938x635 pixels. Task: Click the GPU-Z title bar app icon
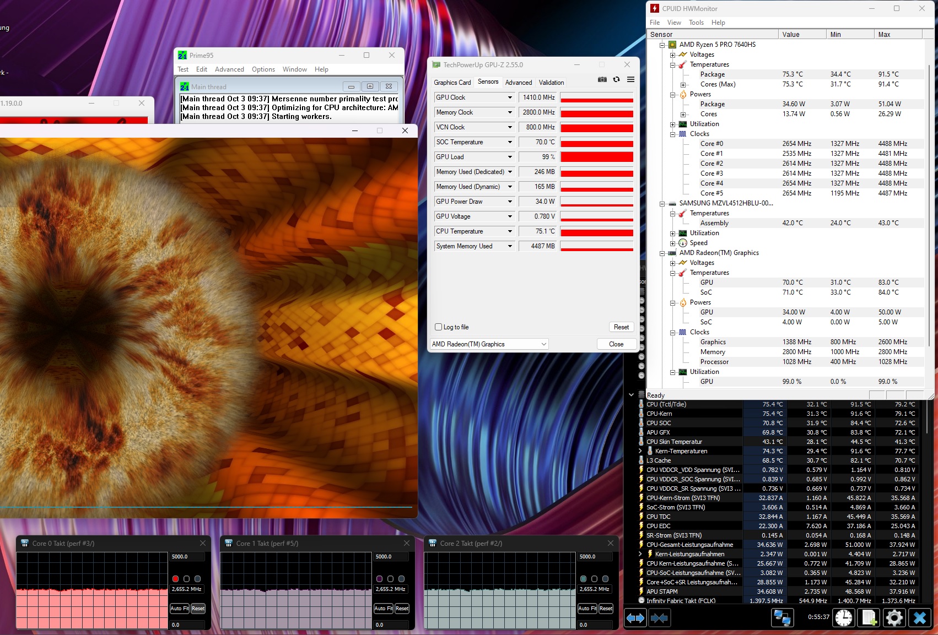click(436, 64)
